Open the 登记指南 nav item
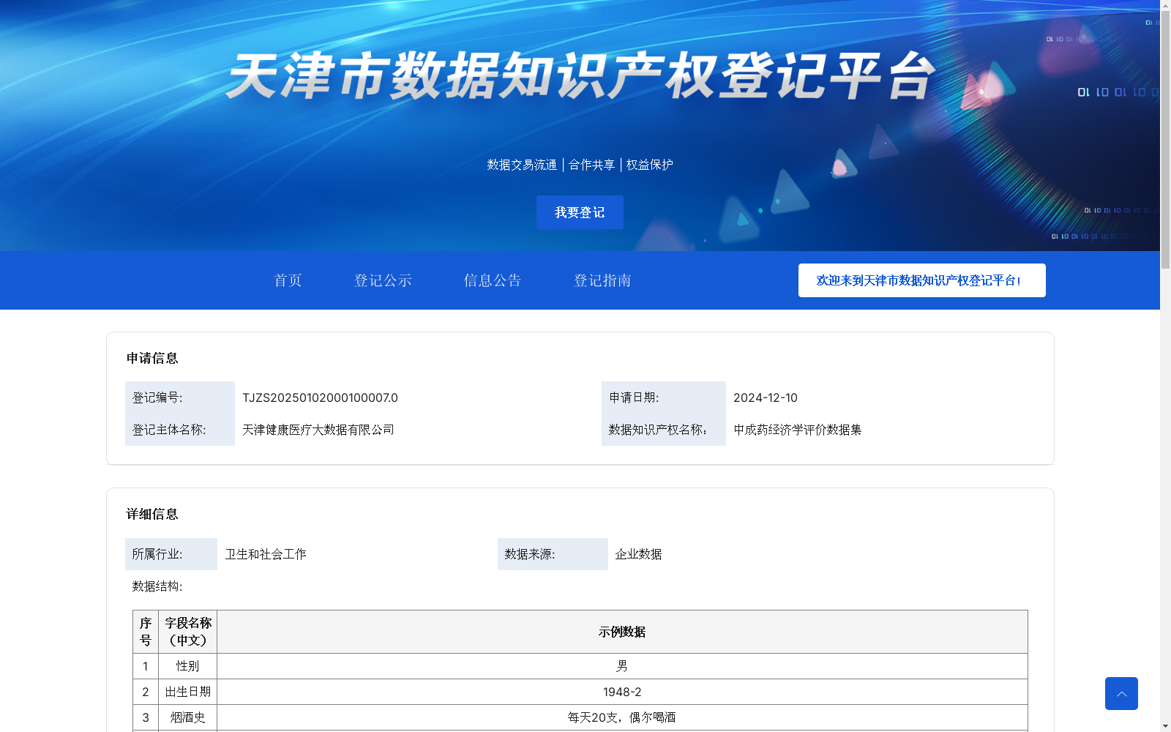 (602, 280)
